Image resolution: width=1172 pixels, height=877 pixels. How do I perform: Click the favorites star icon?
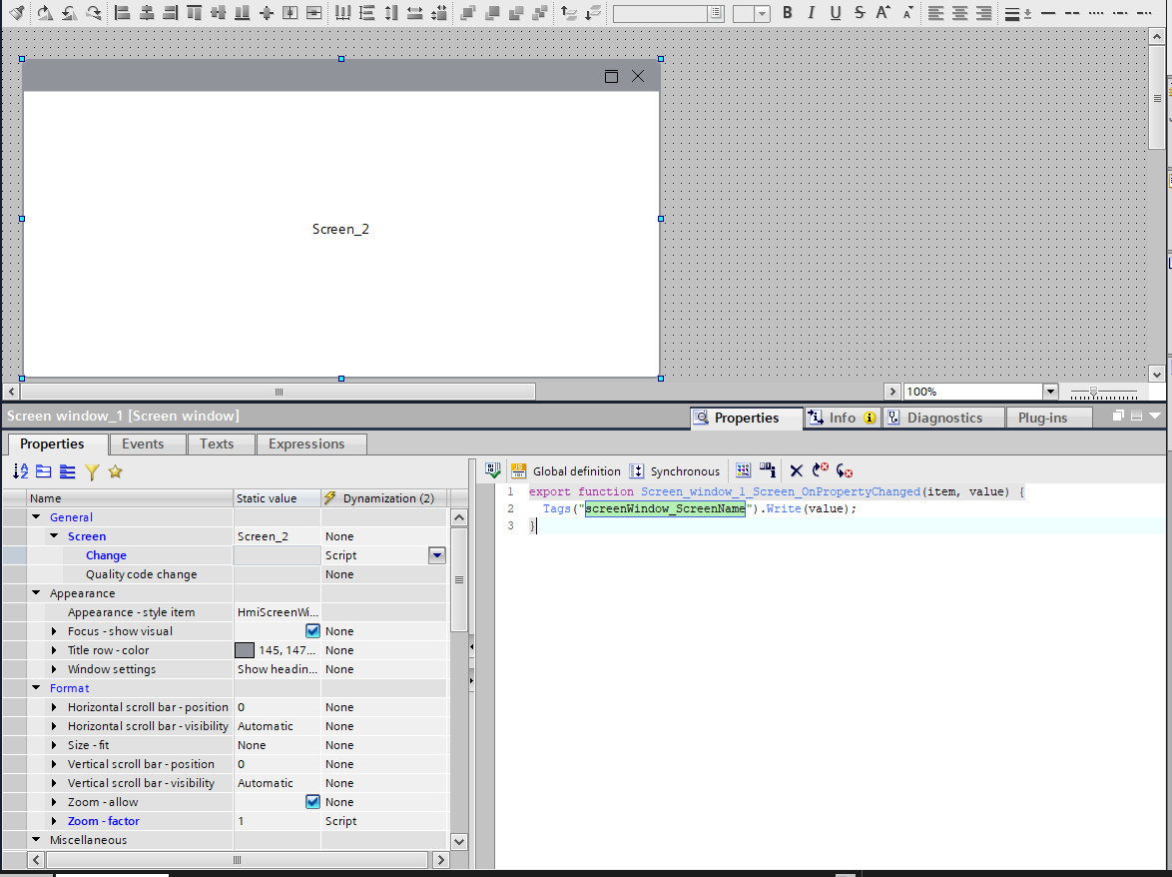click(115, 471)
